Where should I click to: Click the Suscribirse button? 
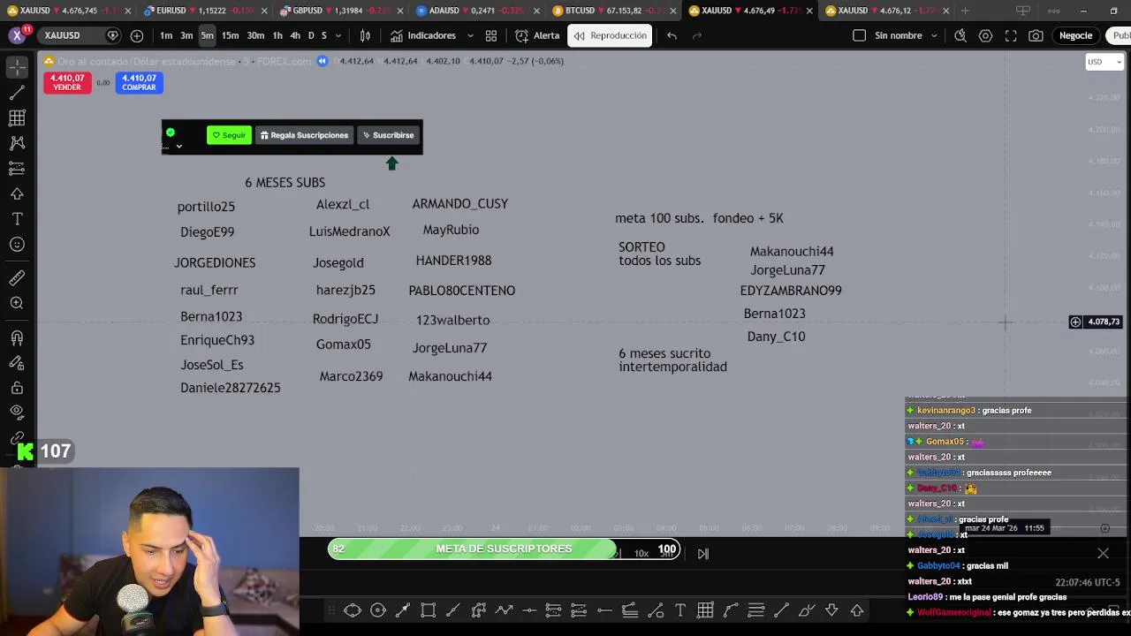click(x=389, y=135)
